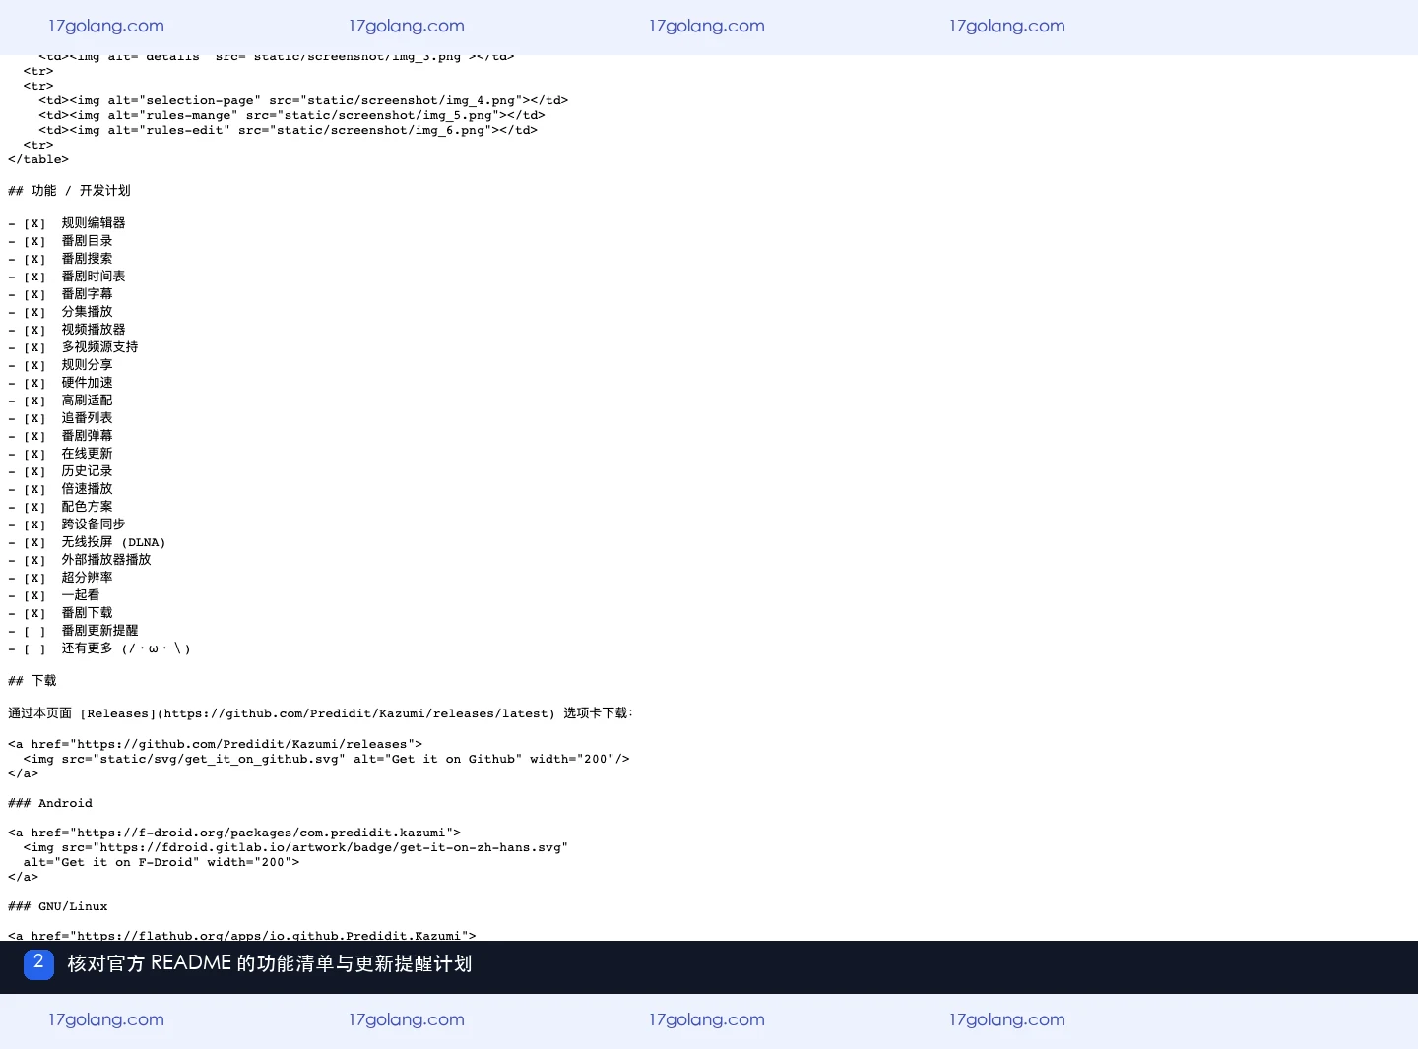Select the "无线投屏 (DLNA)" list entry
The width and height of the screenshot is (1418, 1049).
[87, 542]
